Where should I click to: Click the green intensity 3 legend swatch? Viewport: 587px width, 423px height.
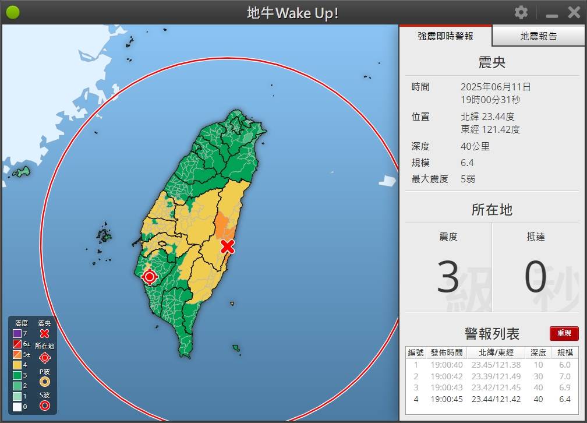coord(17,375)
